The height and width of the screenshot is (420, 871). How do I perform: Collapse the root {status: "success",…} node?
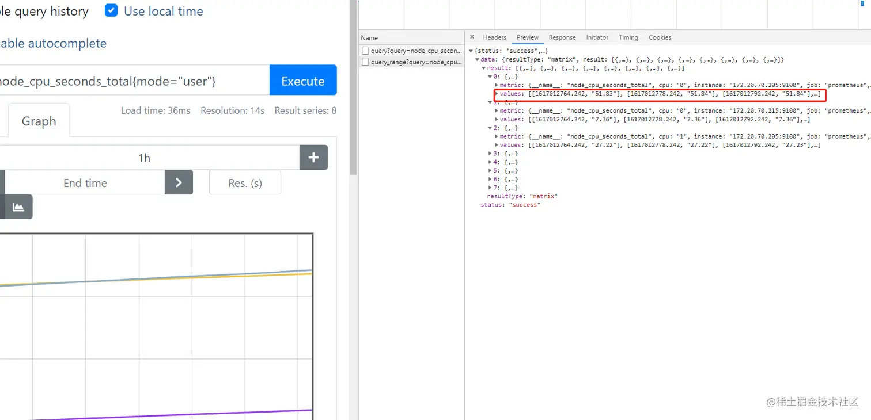click(x=471, y=51)
